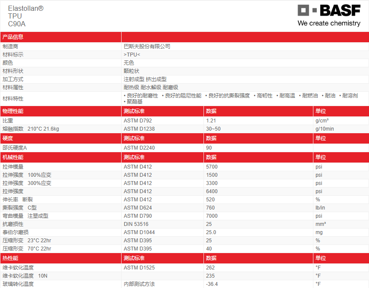Select the Vicat 10N value 235
Screen dimensions: 369x288
tap(210, 276)
